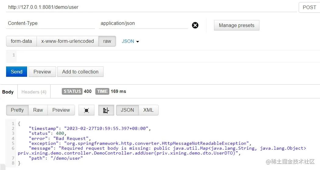Select the form-data body type

[21, 41]
